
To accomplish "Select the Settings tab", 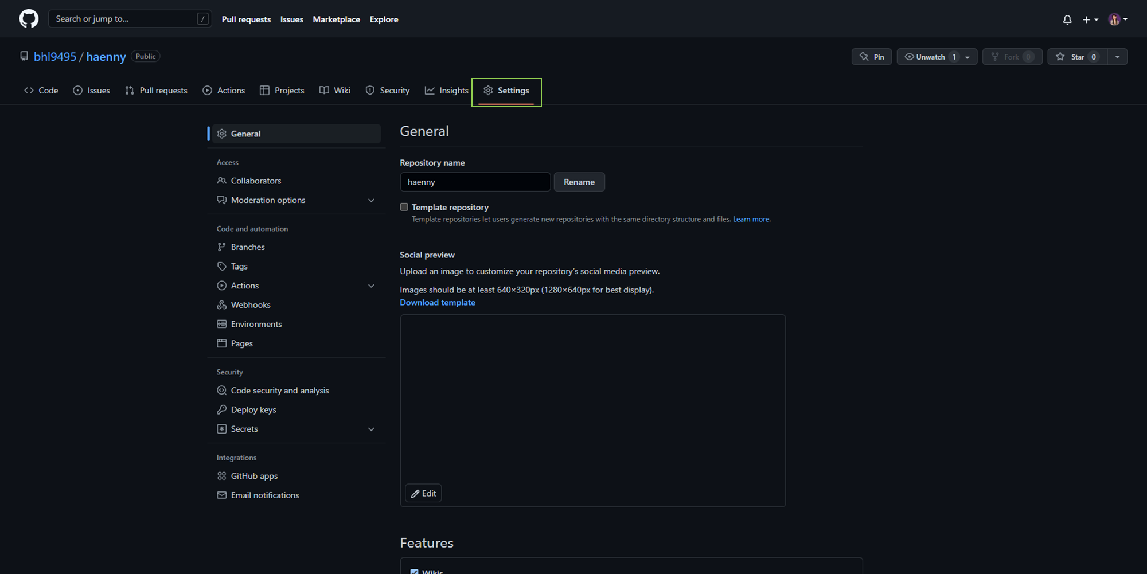I will tap(506, 91).
